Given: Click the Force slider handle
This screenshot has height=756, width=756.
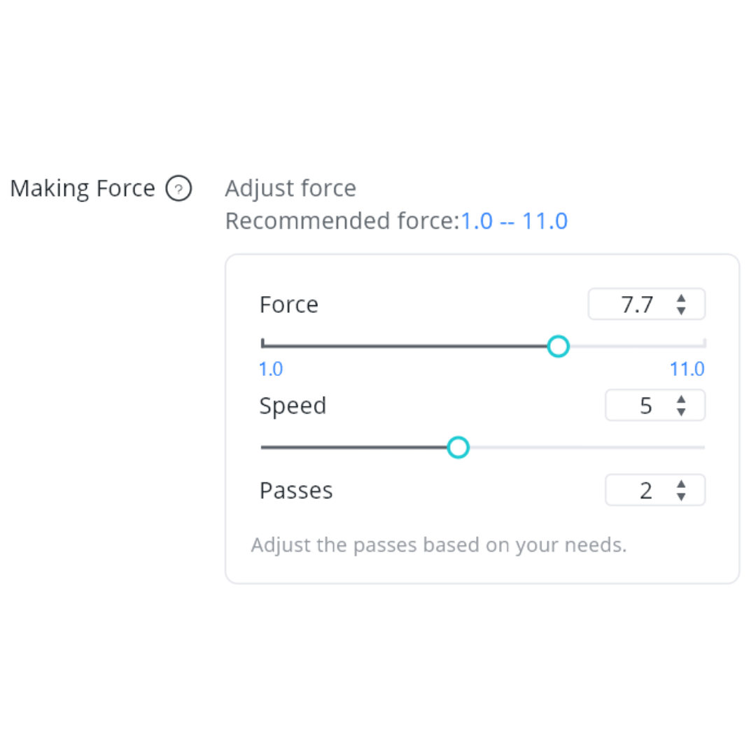Looking at the screenshot, I should [x=558, y=346].
